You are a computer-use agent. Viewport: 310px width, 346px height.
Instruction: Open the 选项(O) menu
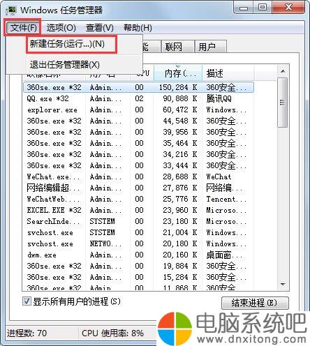pos(61,28)
